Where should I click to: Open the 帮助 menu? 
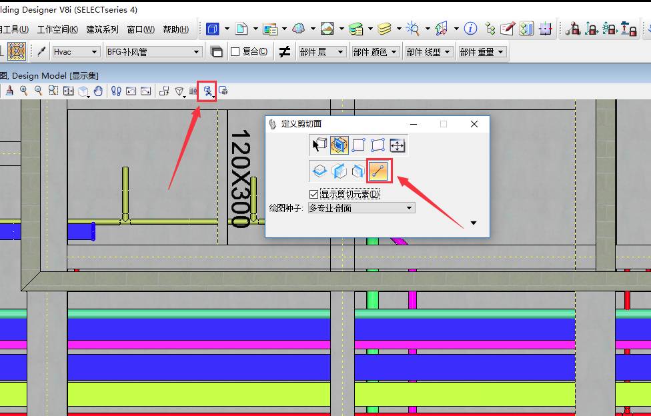click(x=175, y=29)
